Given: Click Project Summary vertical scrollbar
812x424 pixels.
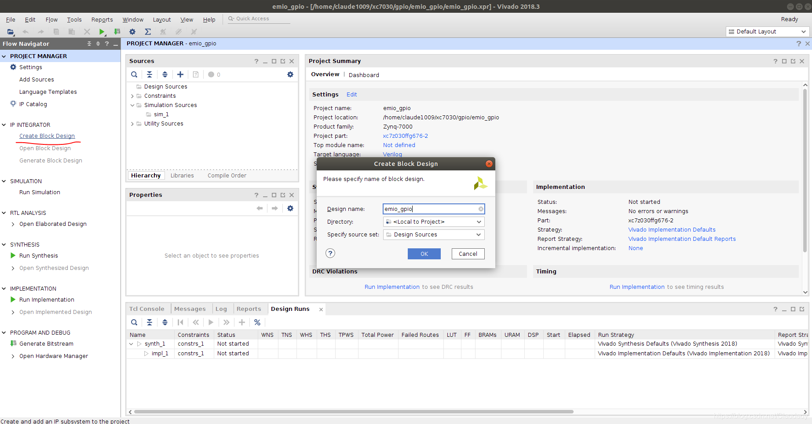Looking at the screenshot, I should pos(805,170).
